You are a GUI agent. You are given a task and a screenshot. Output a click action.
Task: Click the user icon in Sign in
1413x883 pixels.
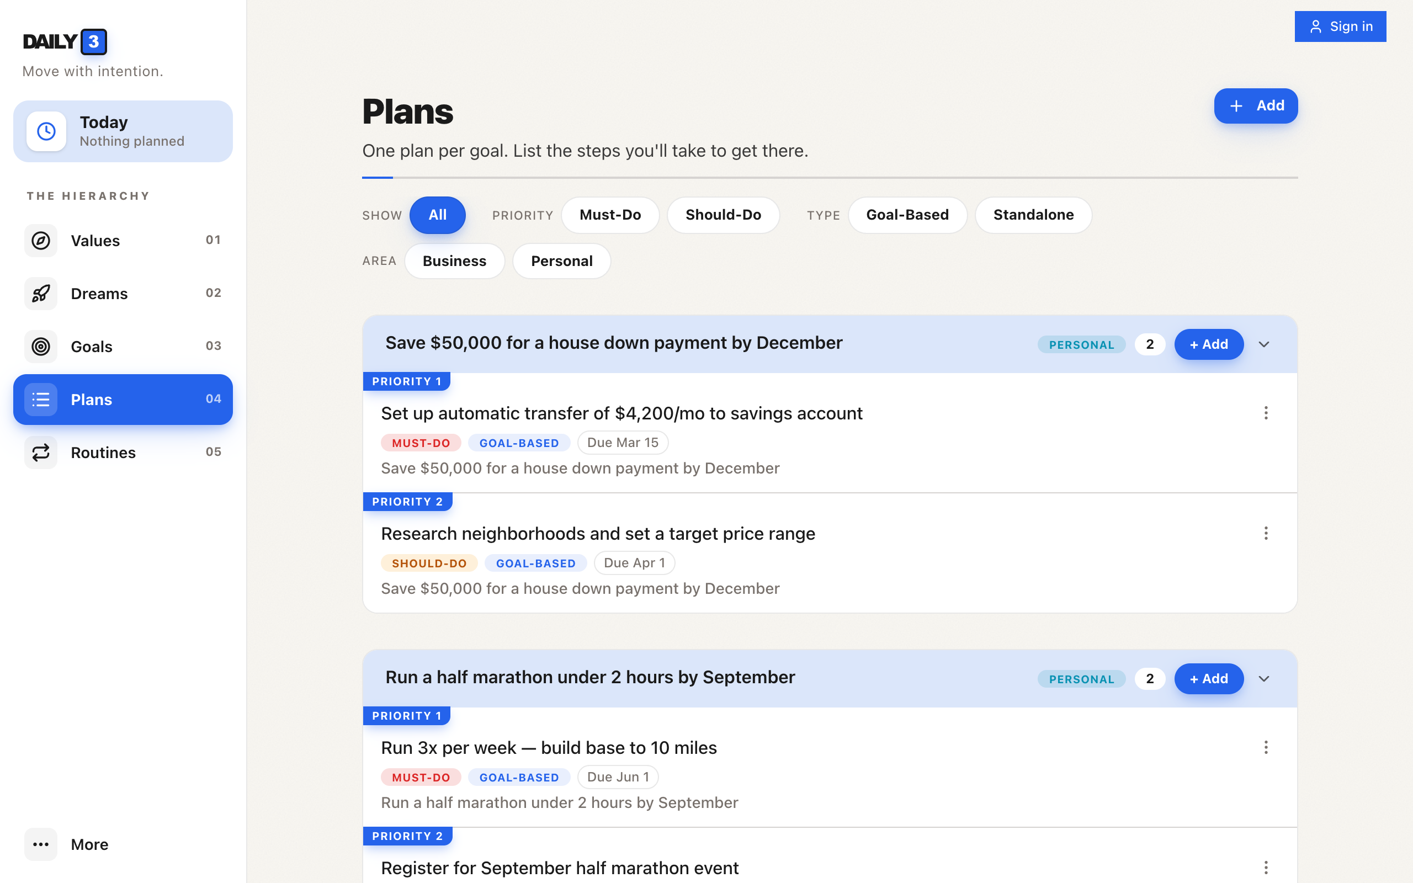pos(1315,27)
